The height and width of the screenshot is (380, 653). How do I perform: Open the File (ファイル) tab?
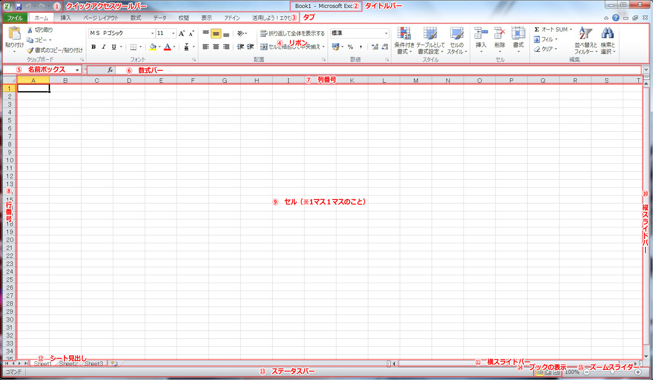15,18
